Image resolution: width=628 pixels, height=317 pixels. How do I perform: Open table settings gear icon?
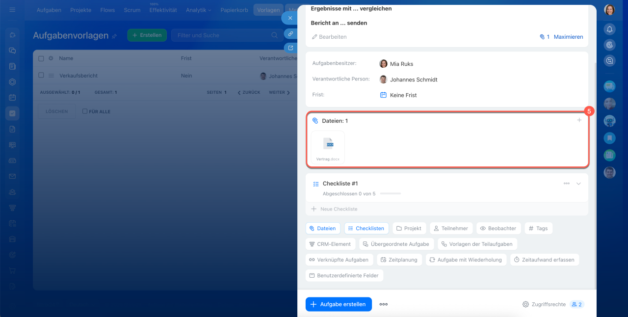(51, 58)
